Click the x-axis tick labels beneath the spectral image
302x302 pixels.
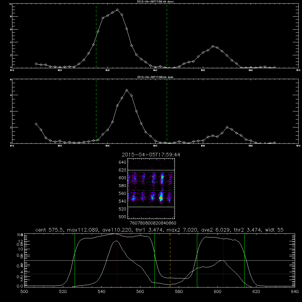point(153,223)
